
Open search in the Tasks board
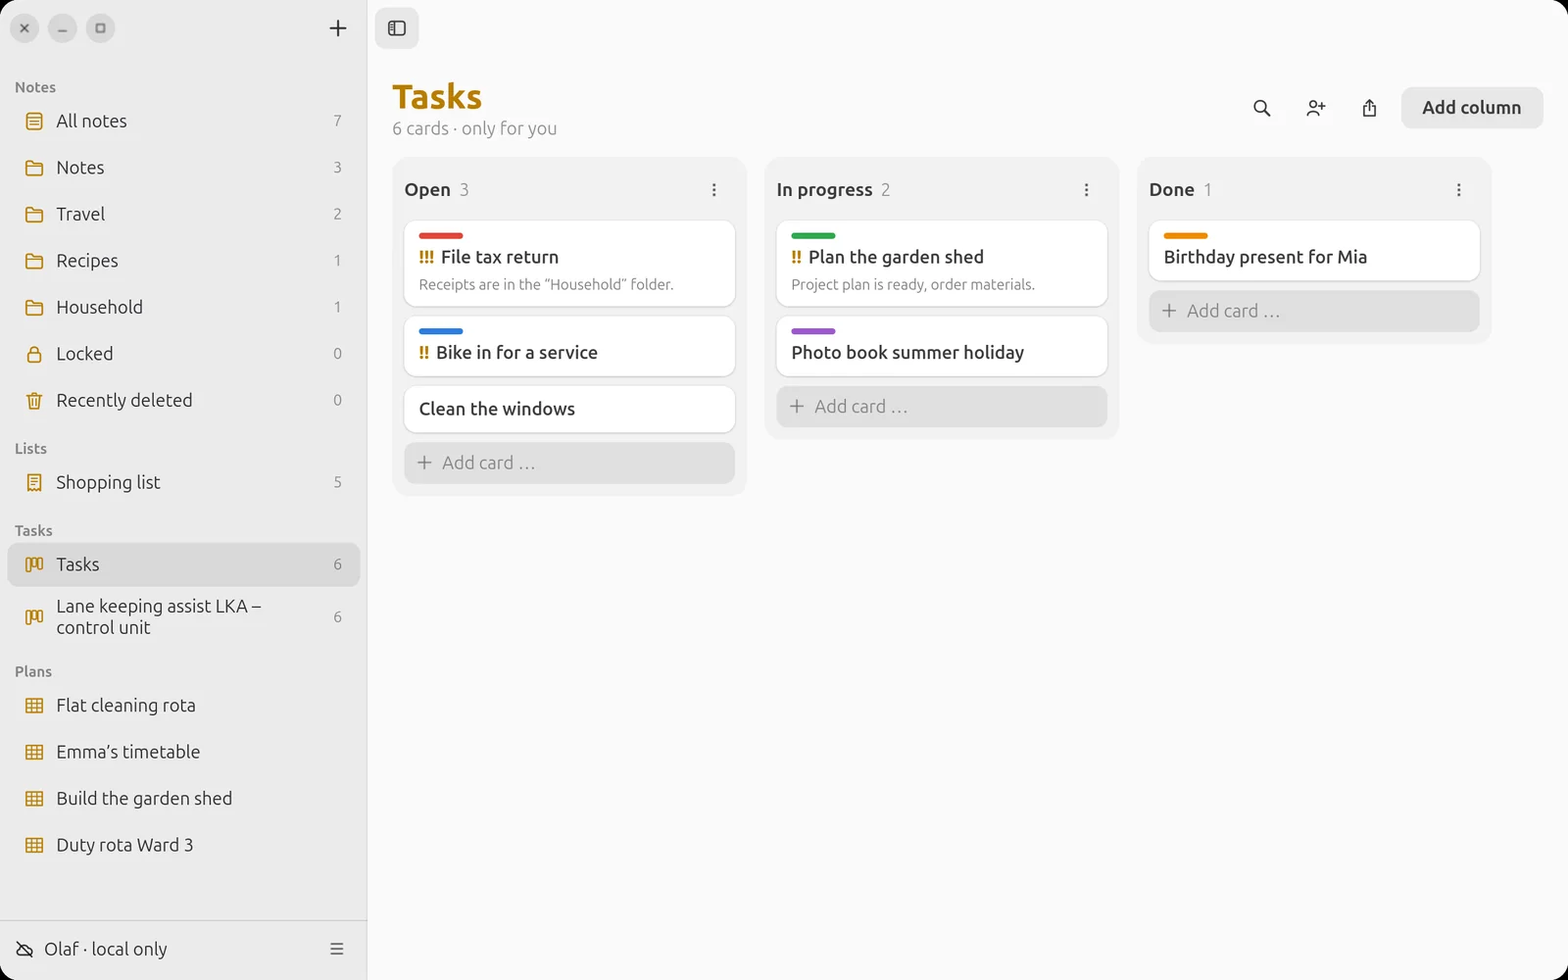(1262, 108)
